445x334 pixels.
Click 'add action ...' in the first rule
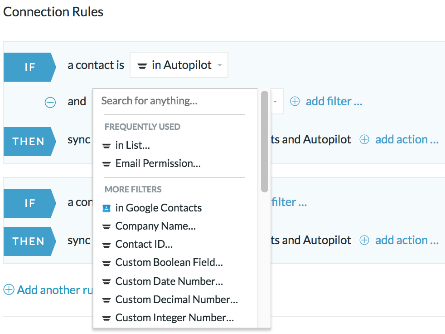pos(407,140)
